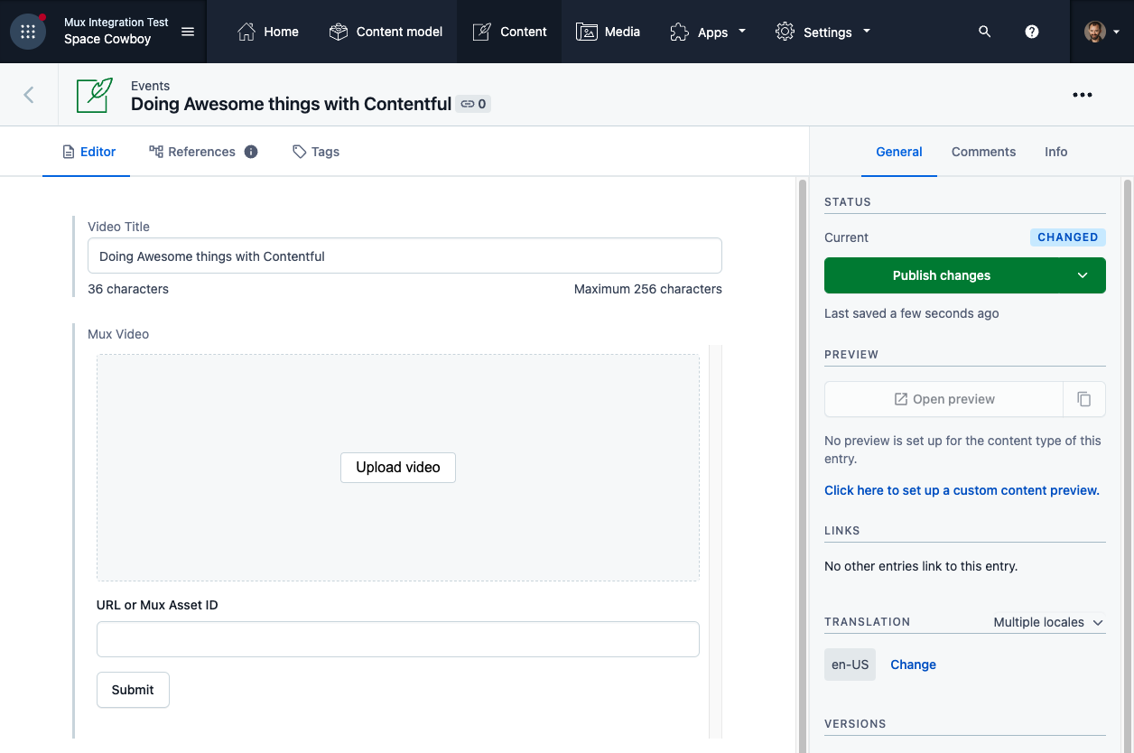Viewport: 1134px width, 753px height.
Task: Click the link count badge
Action: click(473, 104)
